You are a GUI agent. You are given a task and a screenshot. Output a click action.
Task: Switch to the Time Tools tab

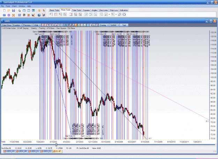(77, 10)
